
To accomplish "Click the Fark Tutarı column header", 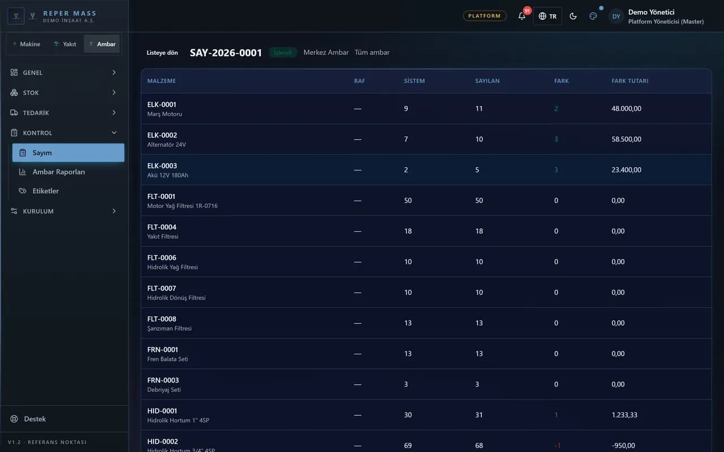I will (x=630, y=81).
